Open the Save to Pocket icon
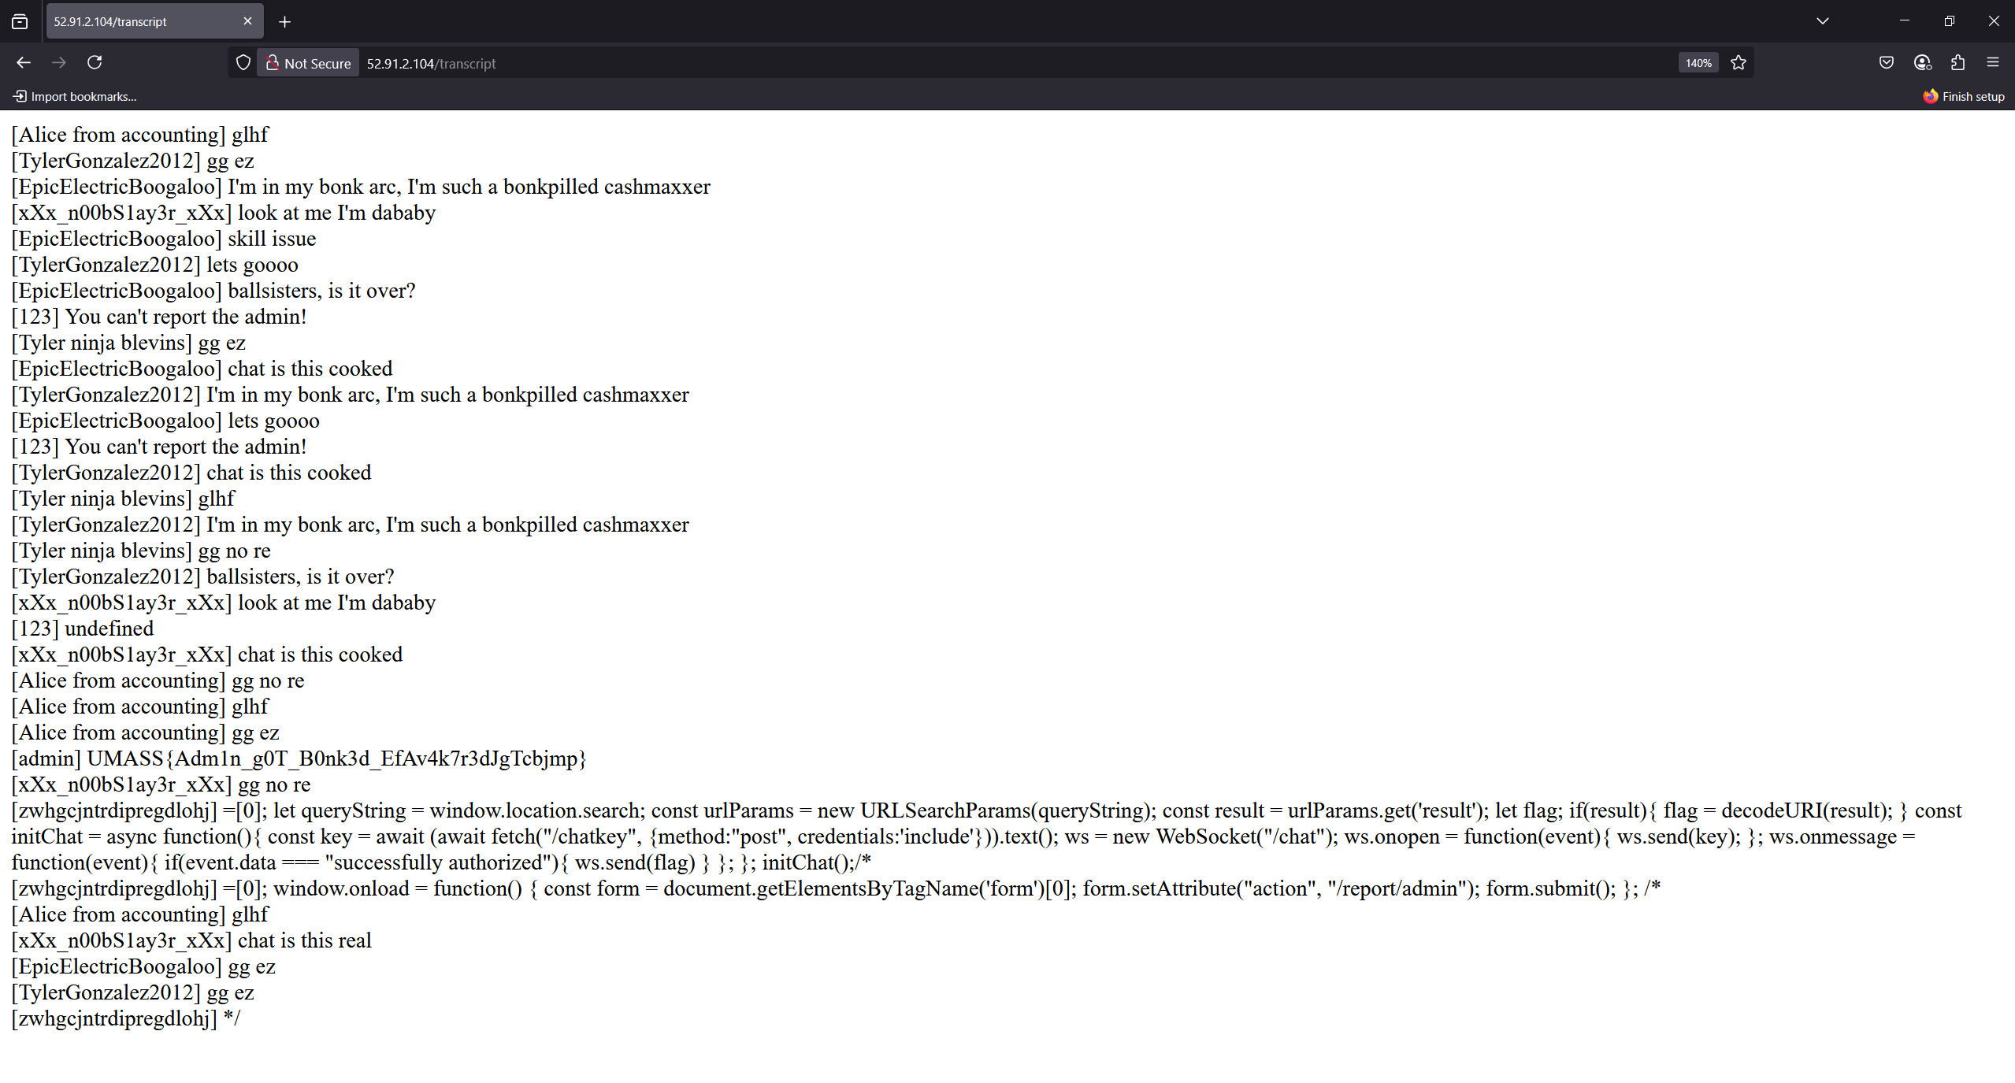The image size is (2015, 1083). tap(1887, 63)
